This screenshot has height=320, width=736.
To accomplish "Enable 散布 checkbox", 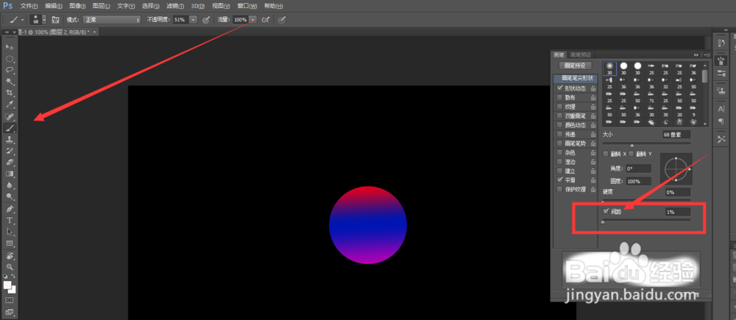I will pyautogui.click(x=559, y=98).
